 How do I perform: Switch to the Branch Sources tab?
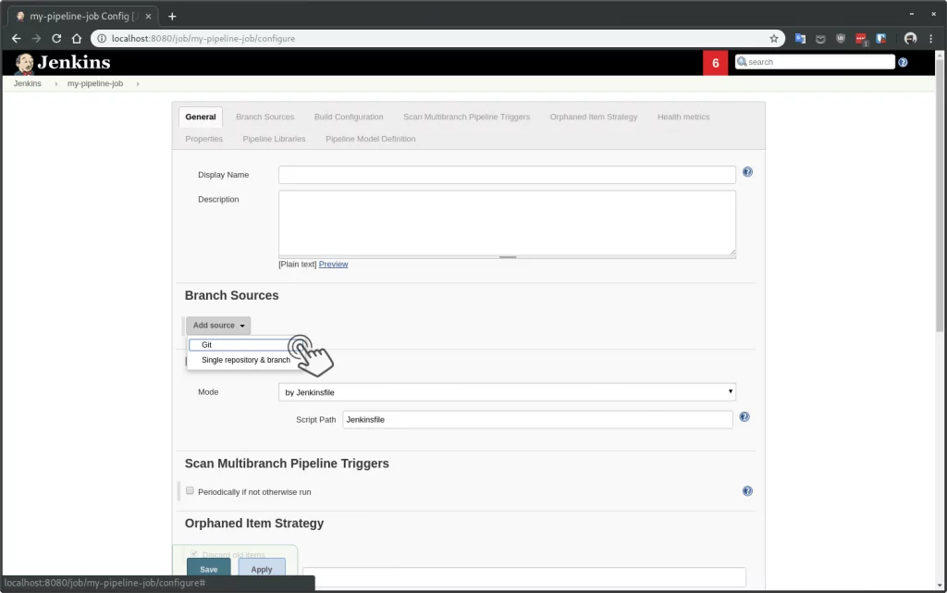pos(265,117)
